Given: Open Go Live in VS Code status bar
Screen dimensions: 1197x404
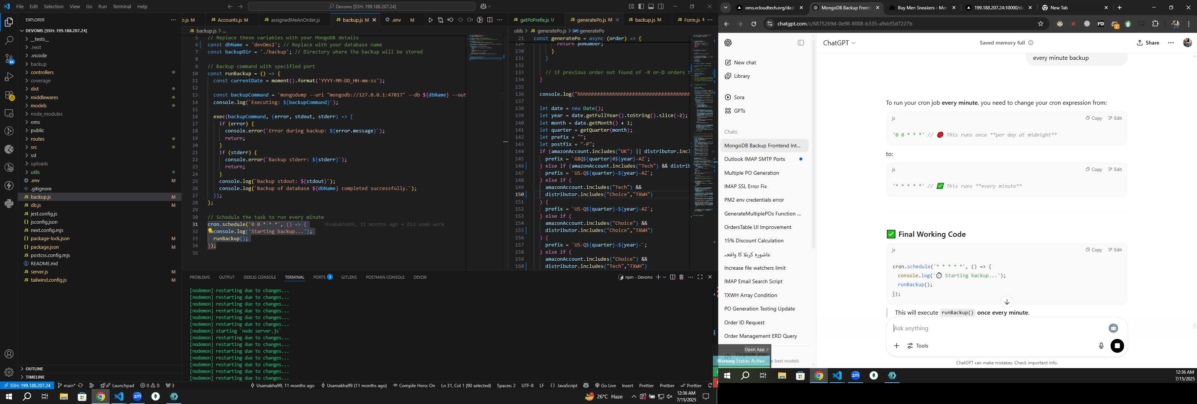Looking at the screenshot, I should [x=605, y=385].
